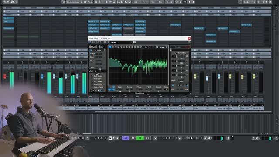
Task: Enable Note->Cutoff MIDI checkbox
Action: 92,87
